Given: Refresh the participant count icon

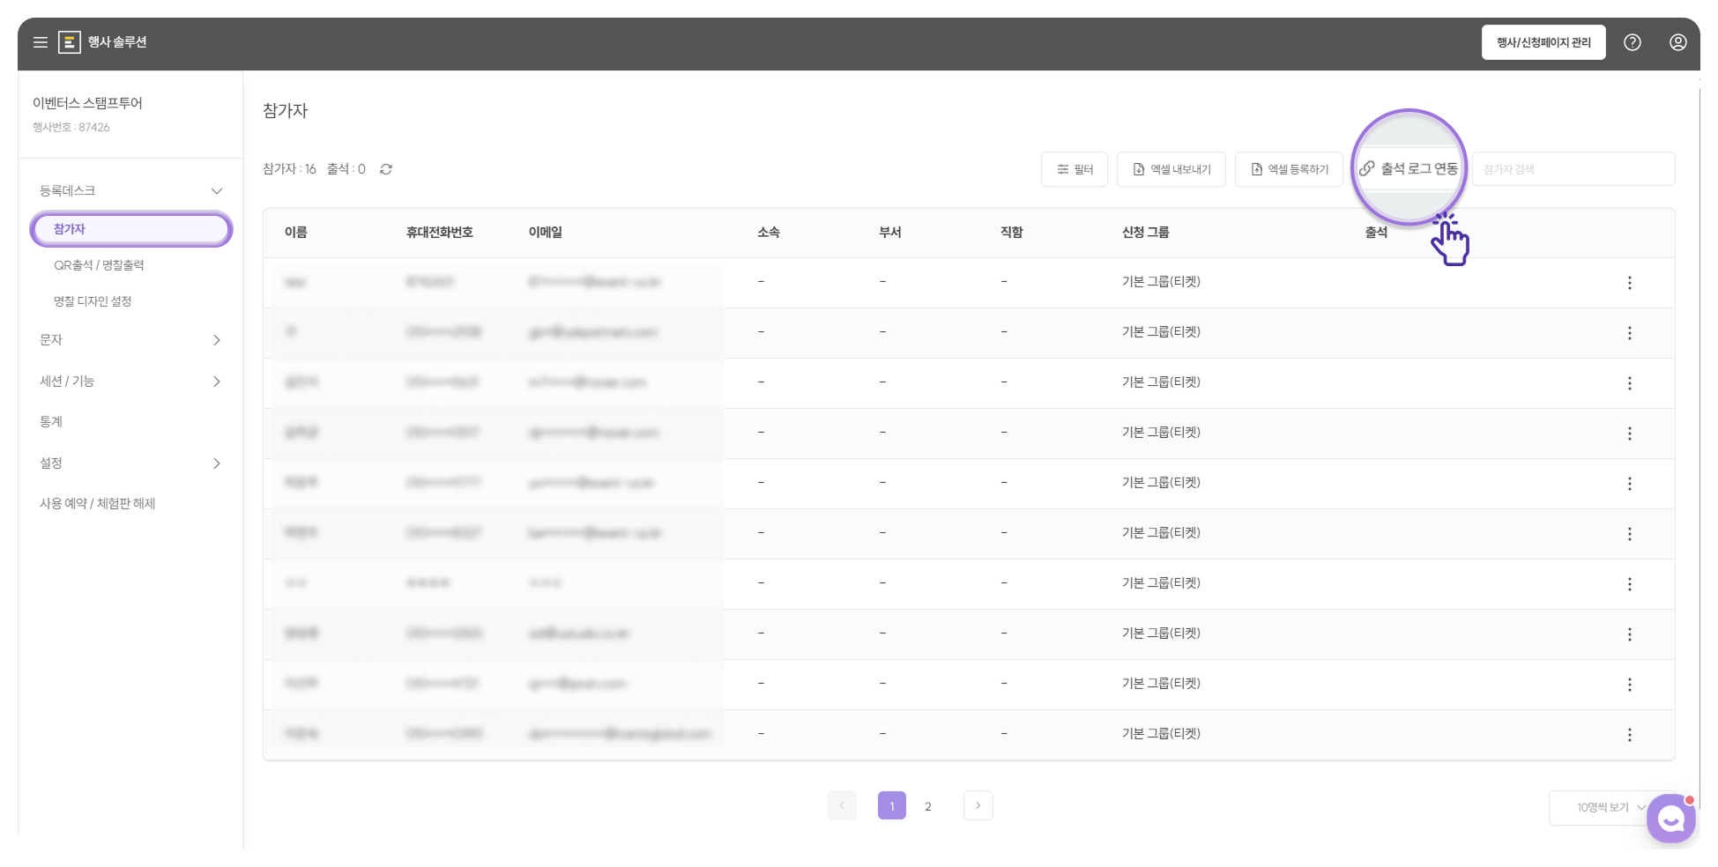Looking at the screenshot, I should click(x=386, y=169).
